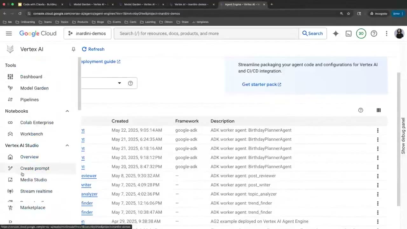Open actions menu for post_writer row
The height and width of the screenshot is (229, 407).
point(378,185)
